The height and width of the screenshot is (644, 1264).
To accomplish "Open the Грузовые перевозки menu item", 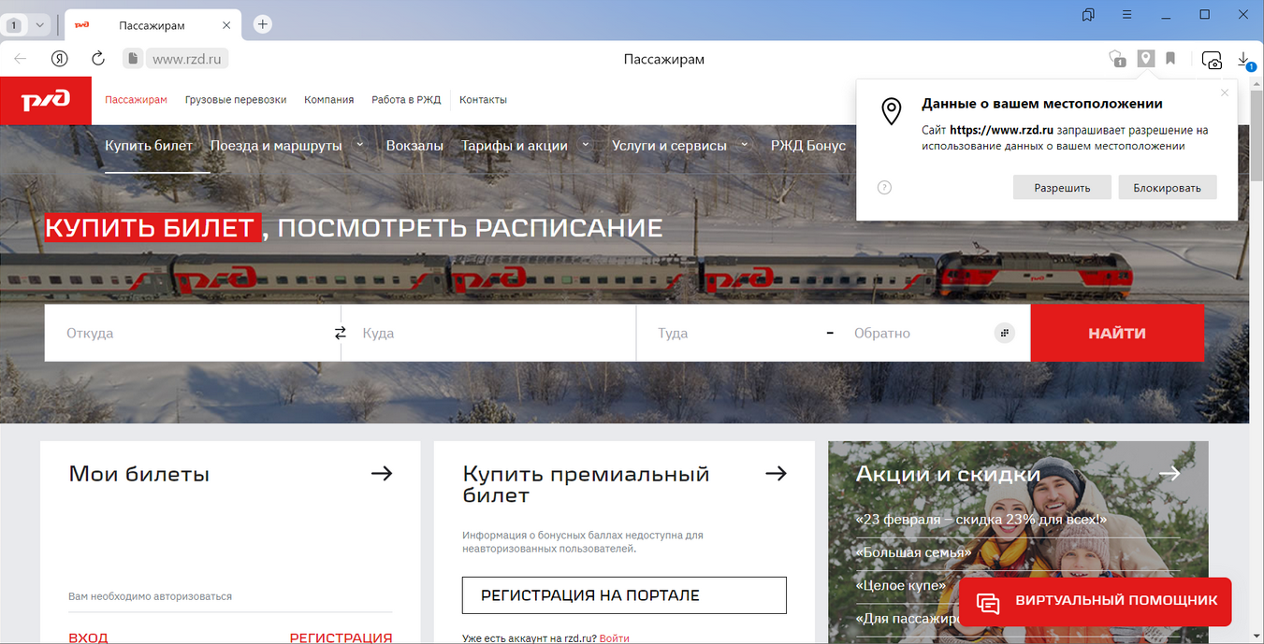I will [236, 100].
